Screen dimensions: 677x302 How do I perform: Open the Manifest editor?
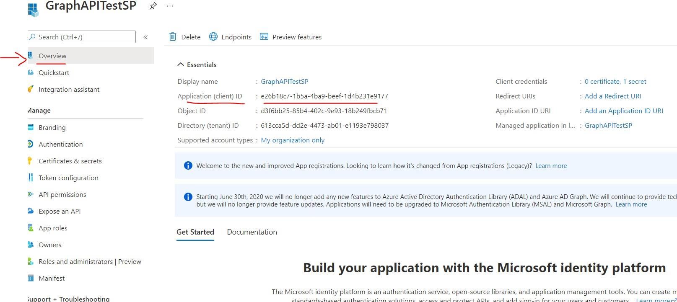point(52,278)
